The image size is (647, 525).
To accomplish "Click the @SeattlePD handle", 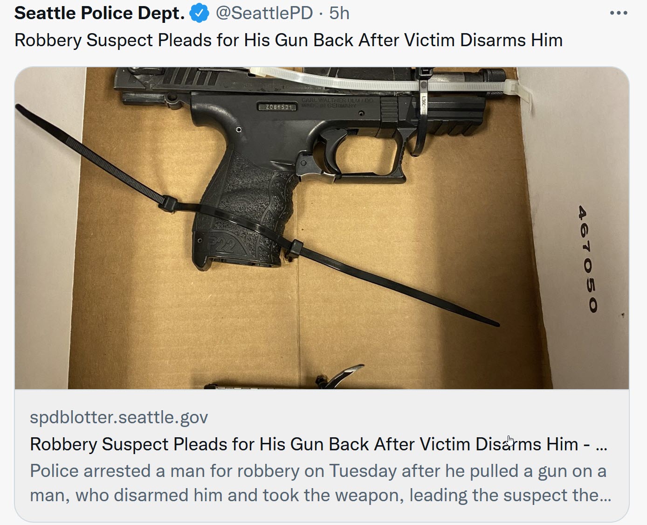I will (264, 13).
